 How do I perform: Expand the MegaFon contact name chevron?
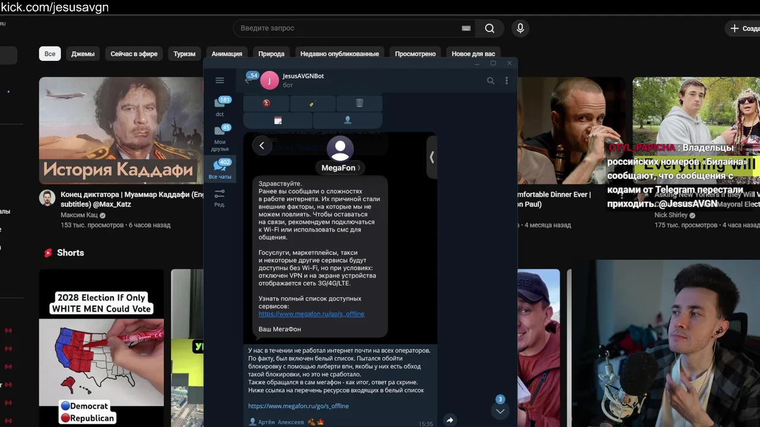point(359,168)
